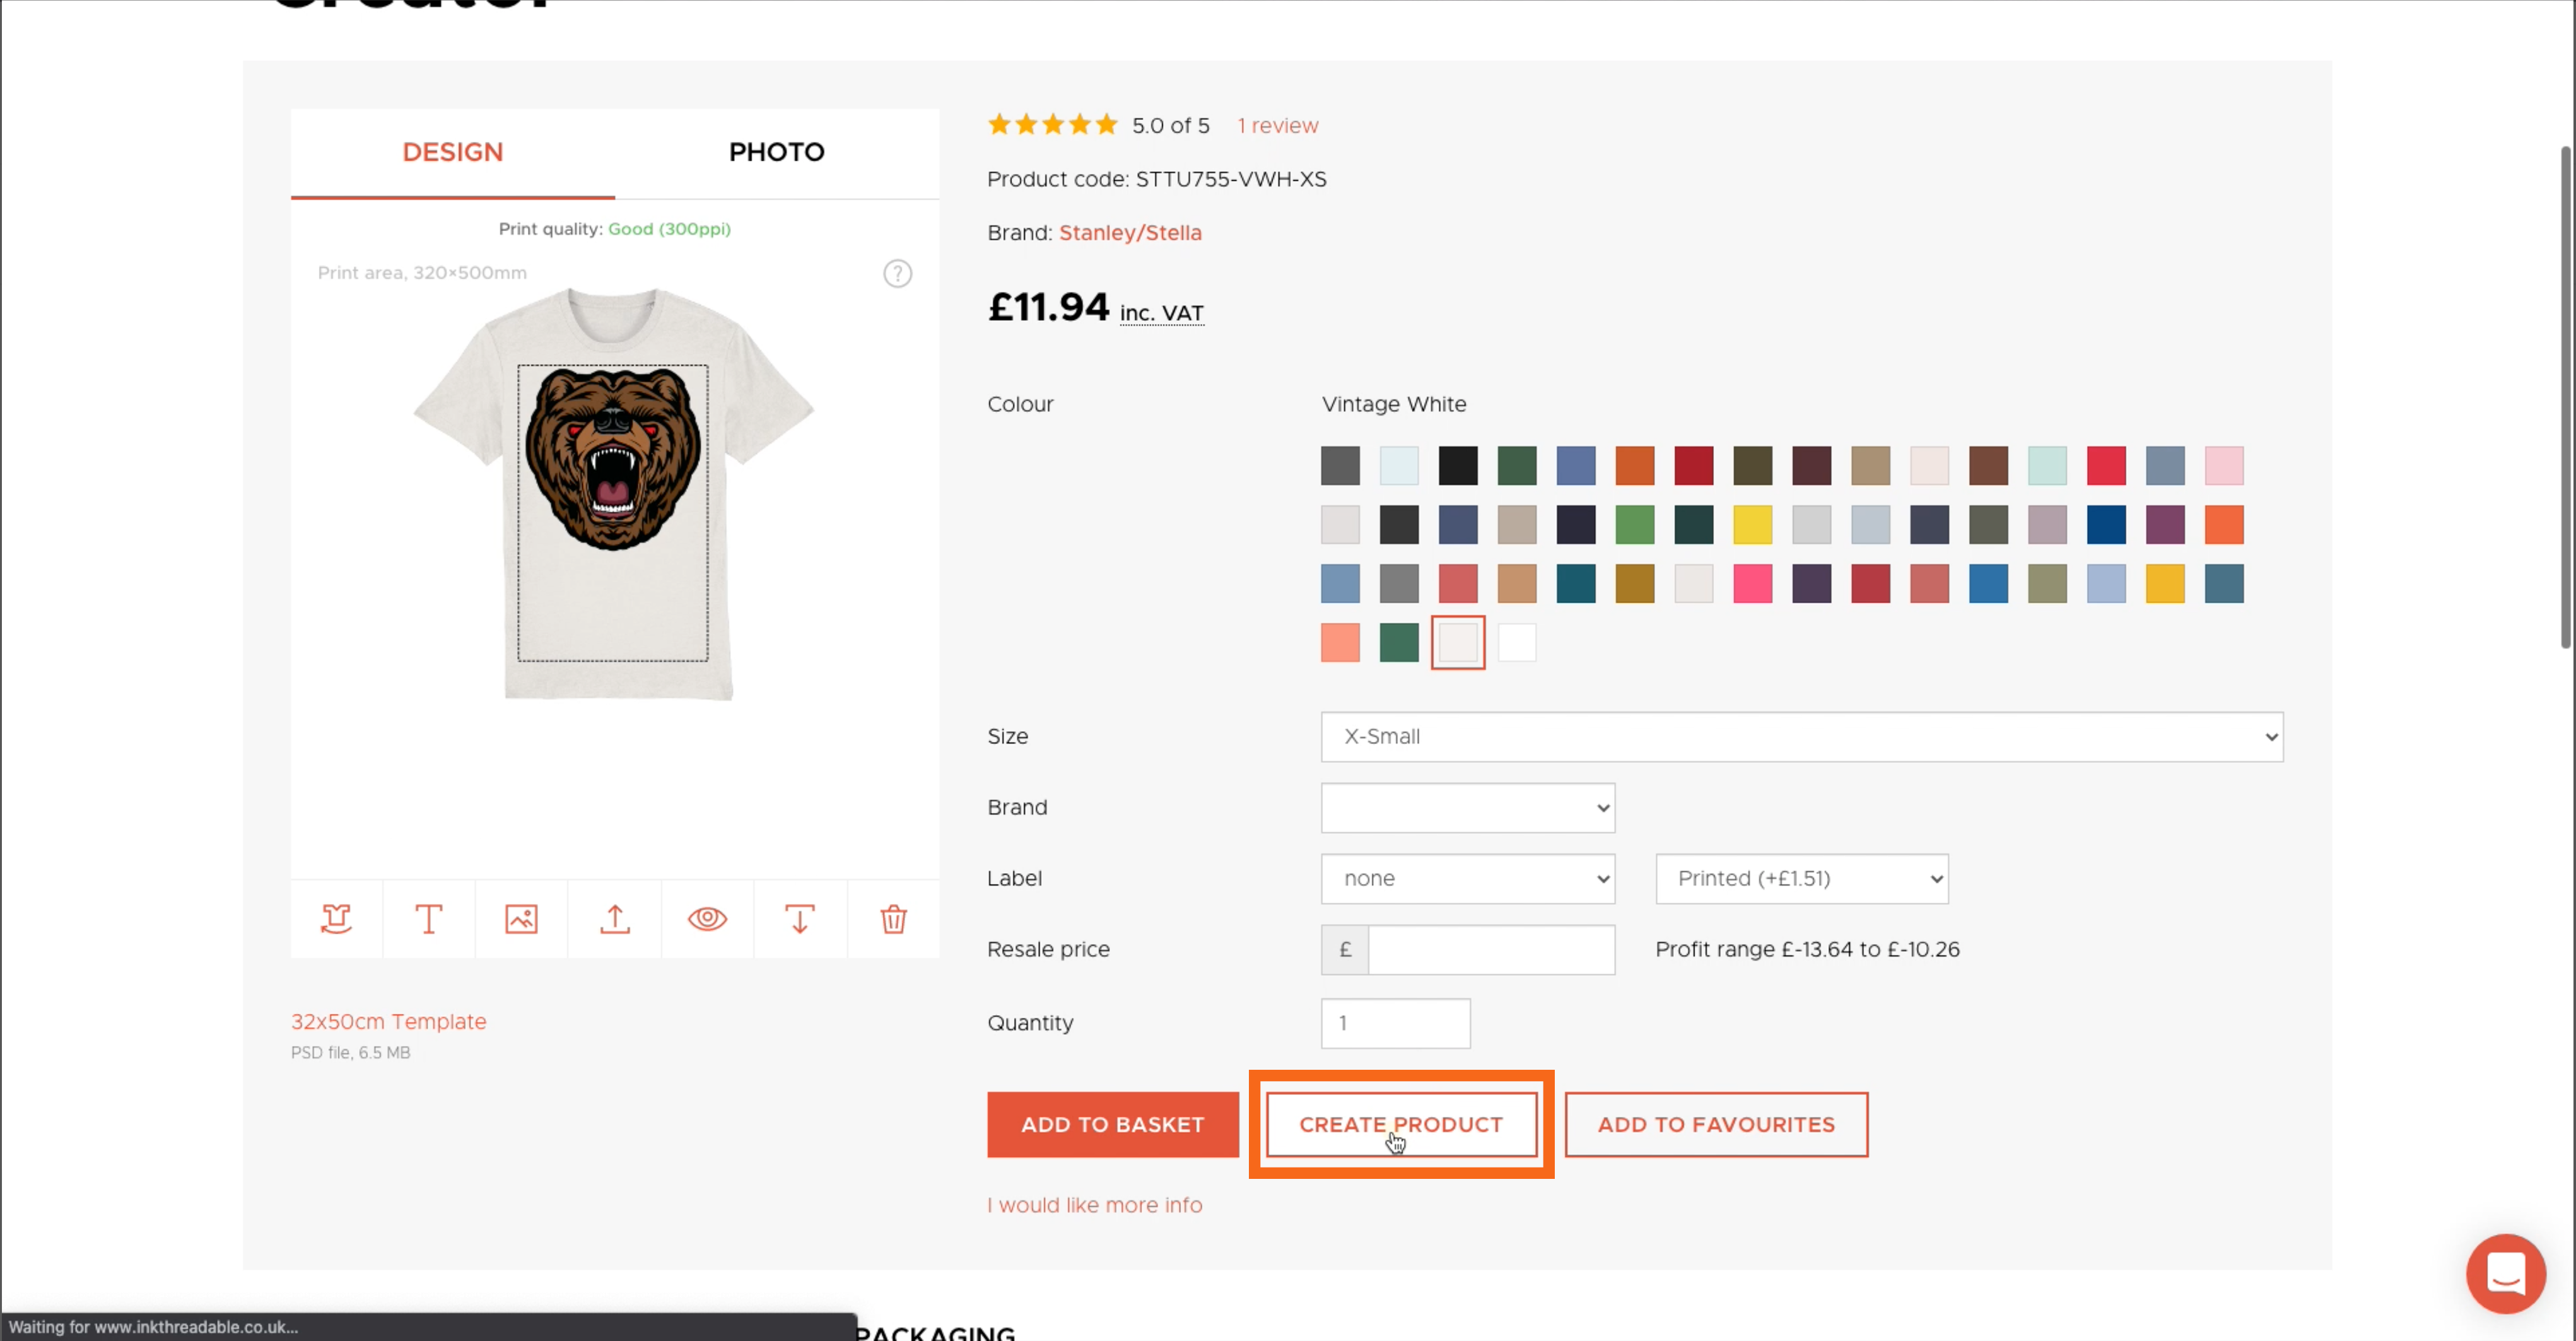Switch to the PHOTO tab
Image resolution: width=2576 pixels, height=1341 pixels.
click(776, 152)
